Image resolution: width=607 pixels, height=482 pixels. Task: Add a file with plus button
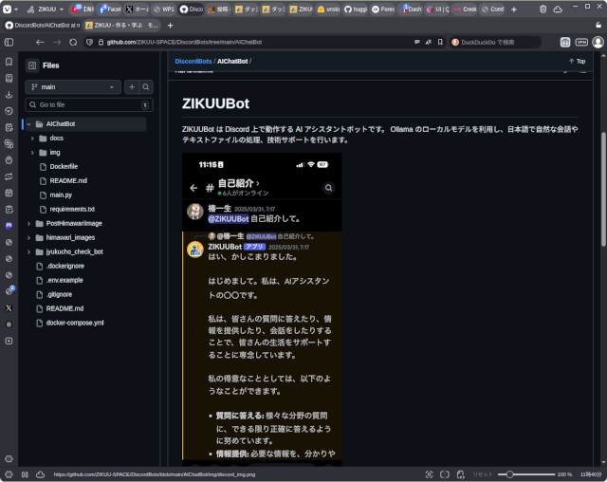[132, 87]
